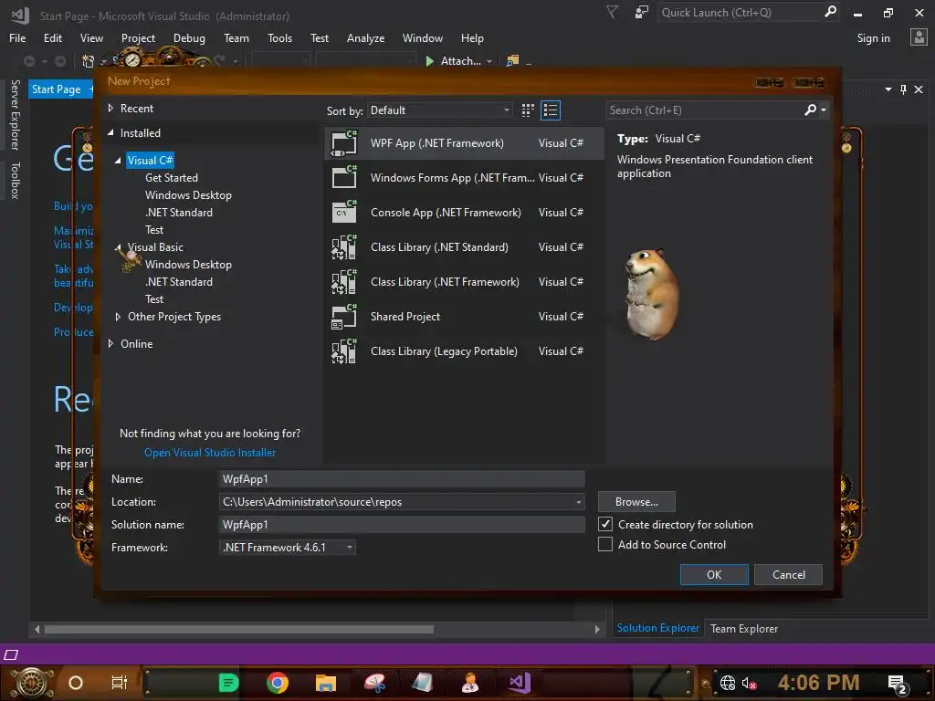Pick Class Library (.NET Framework) icon
Viewport: 935px width, 701px height.
(x=344, y=281)
